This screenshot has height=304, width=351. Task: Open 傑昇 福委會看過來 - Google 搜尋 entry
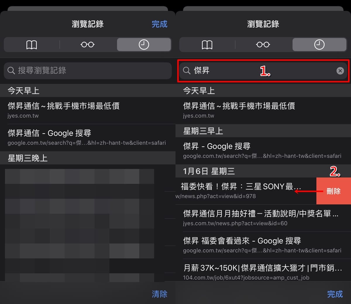263,245
